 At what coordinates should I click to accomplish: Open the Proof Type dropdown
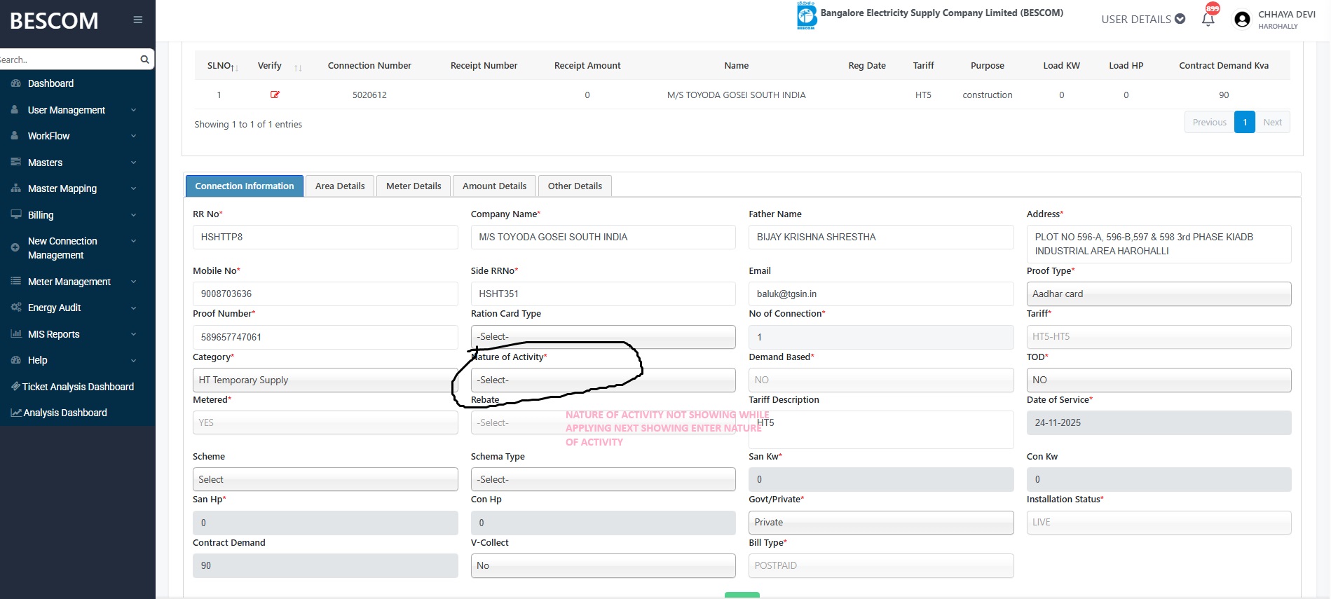pyautogui.click(x=1159, y=294)
